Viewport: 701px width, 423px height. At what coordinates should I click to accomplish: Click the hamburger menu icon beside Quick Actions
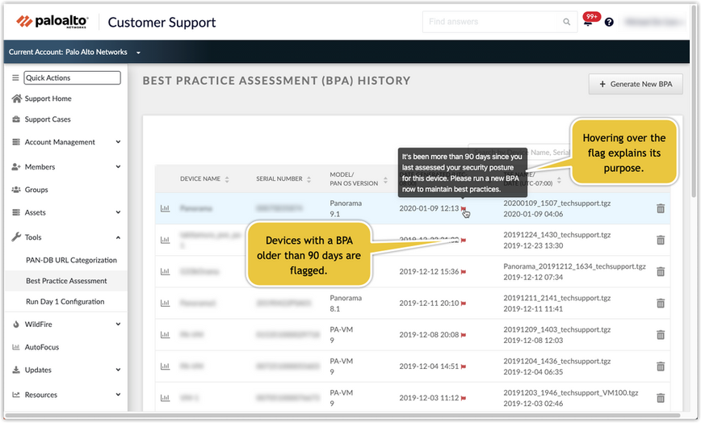(15, 77)
